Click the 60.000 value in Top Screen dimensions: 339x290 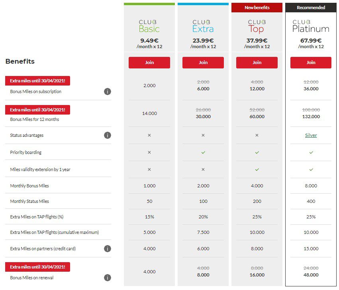click(257, 117)
